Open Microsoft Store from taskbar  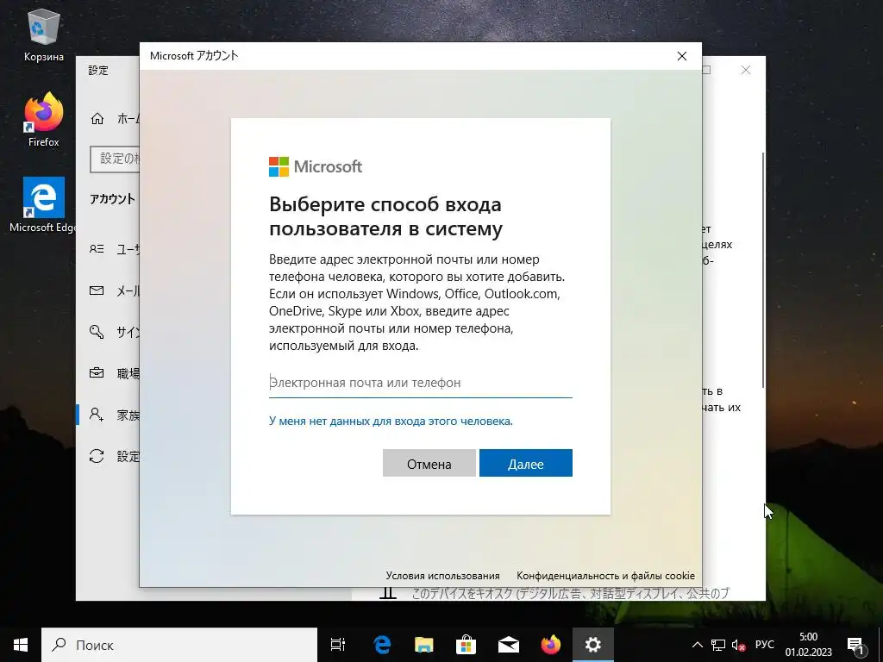point(466,645)
